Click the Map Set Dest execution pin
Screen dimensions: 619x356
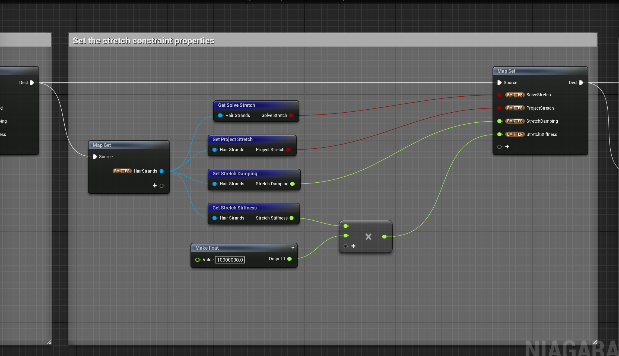pyautogui.click(x=581, y=82)
